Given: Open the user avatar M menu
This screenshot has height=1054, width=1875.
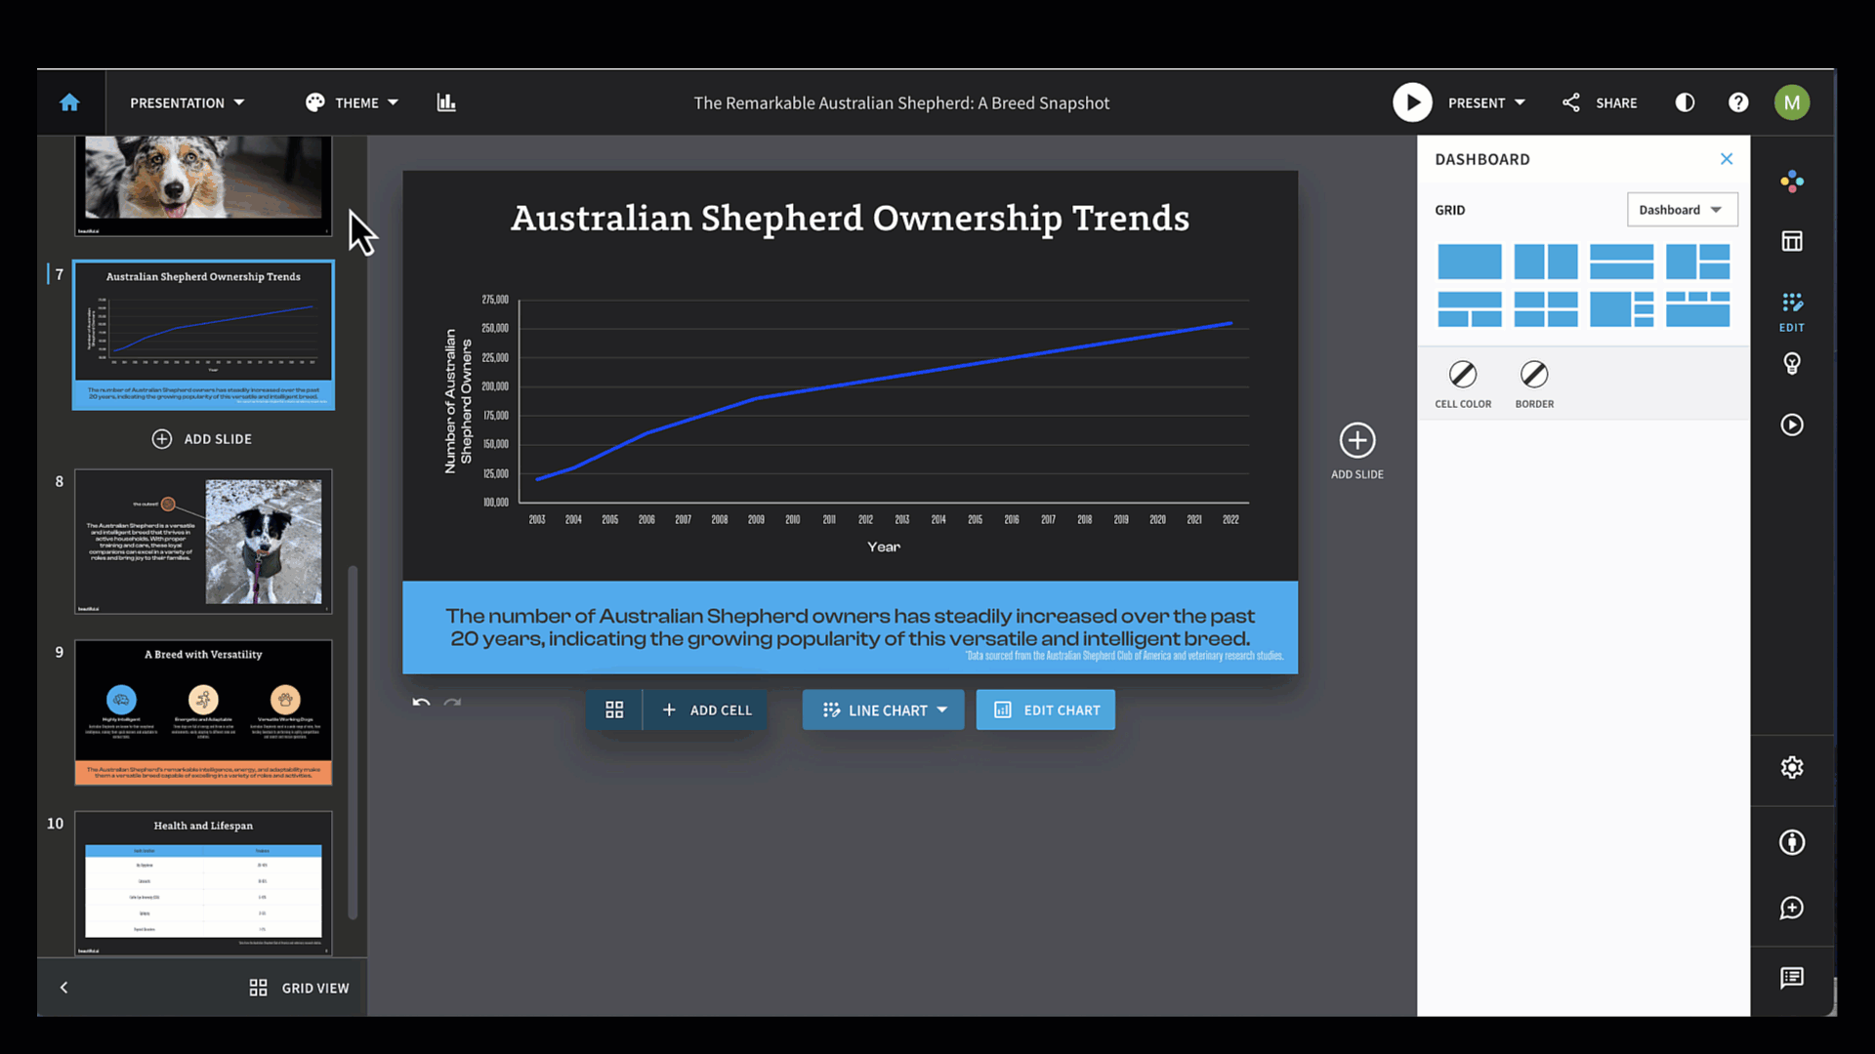Looking at the screenshot, I should 1792,102.
